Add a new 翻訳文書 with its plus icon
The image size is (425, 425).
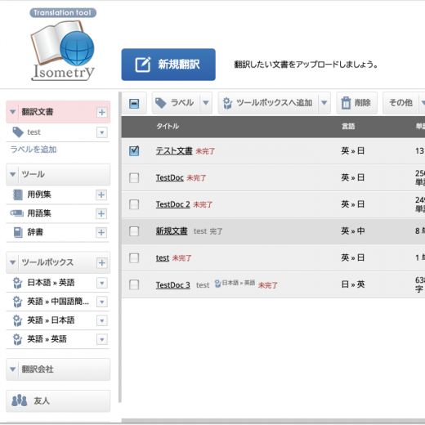(x=102, y=112)
